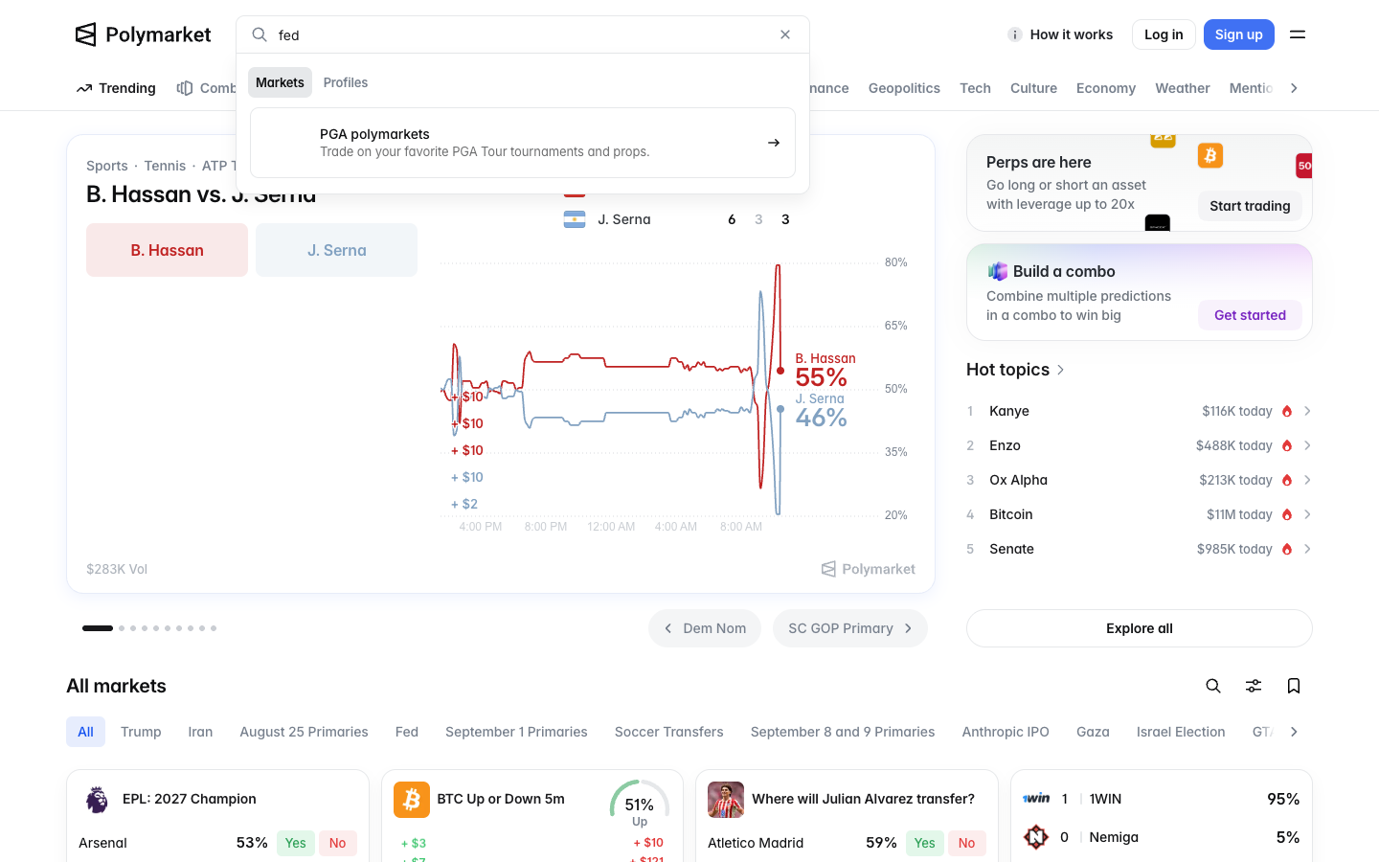
Task: Buy No on Arsenal
Action: [x=337, y=843]
